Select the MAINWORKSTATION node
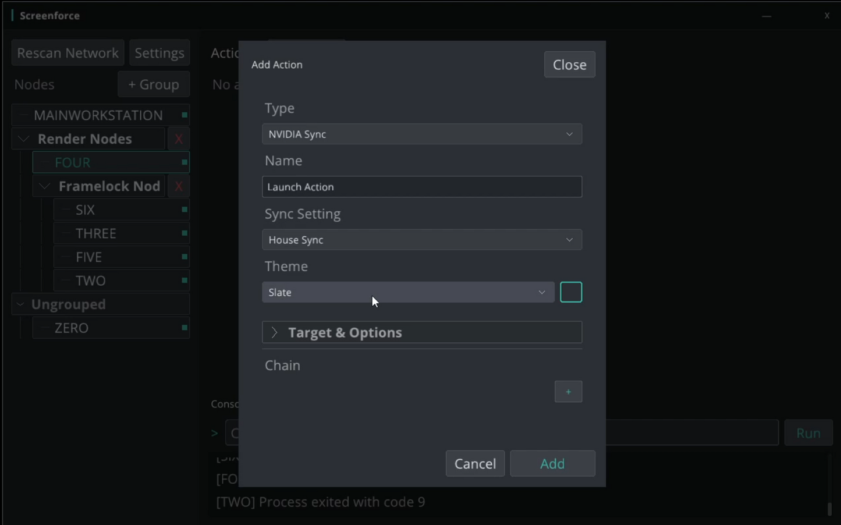Image resolution: width=841 pixels, height=525 pixels. coord(101,115)
